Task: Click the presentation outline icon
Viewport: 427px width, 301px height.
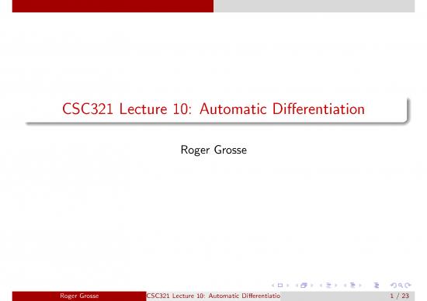Action: tap(377, 285)
